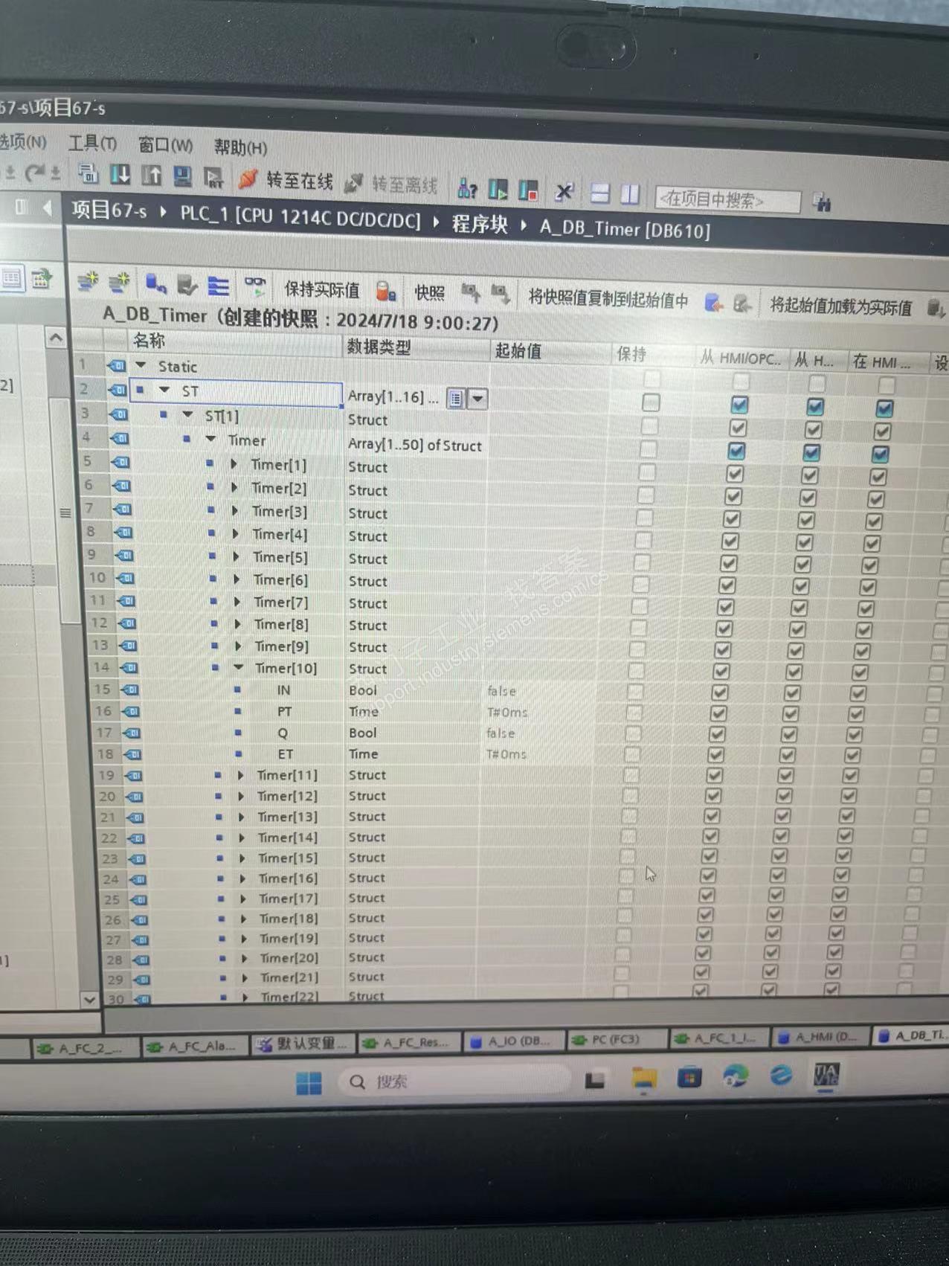Split editor space horizontally icon

pyautogui.click(x=599, y=193)
